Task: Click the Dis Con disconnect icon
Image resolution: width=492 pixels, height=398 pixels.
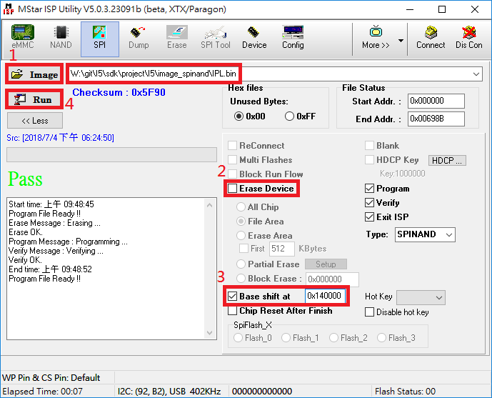Action: point(469,37)
